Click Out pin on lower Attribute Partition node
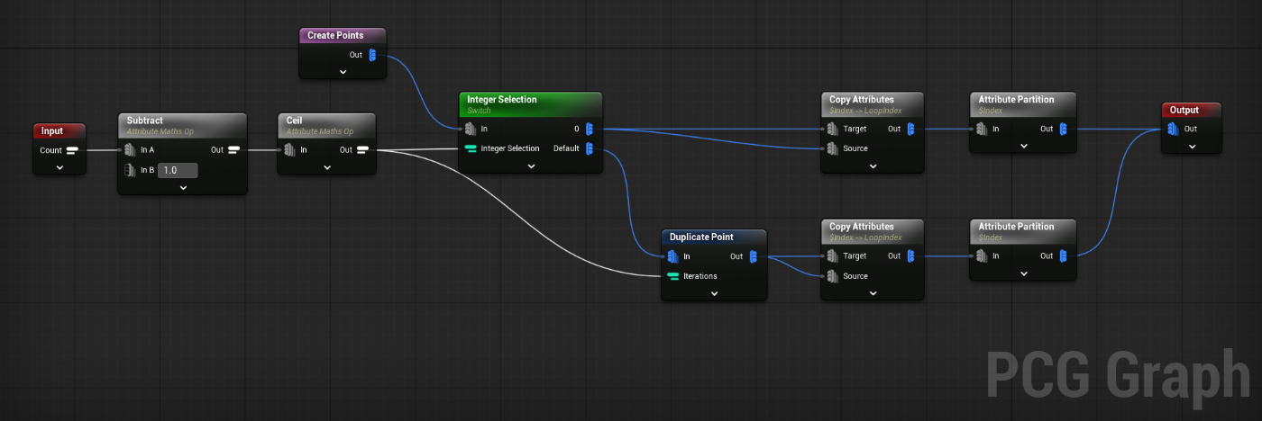The height and width of the screenshot is (421, 1262). tap(1064, 256)
